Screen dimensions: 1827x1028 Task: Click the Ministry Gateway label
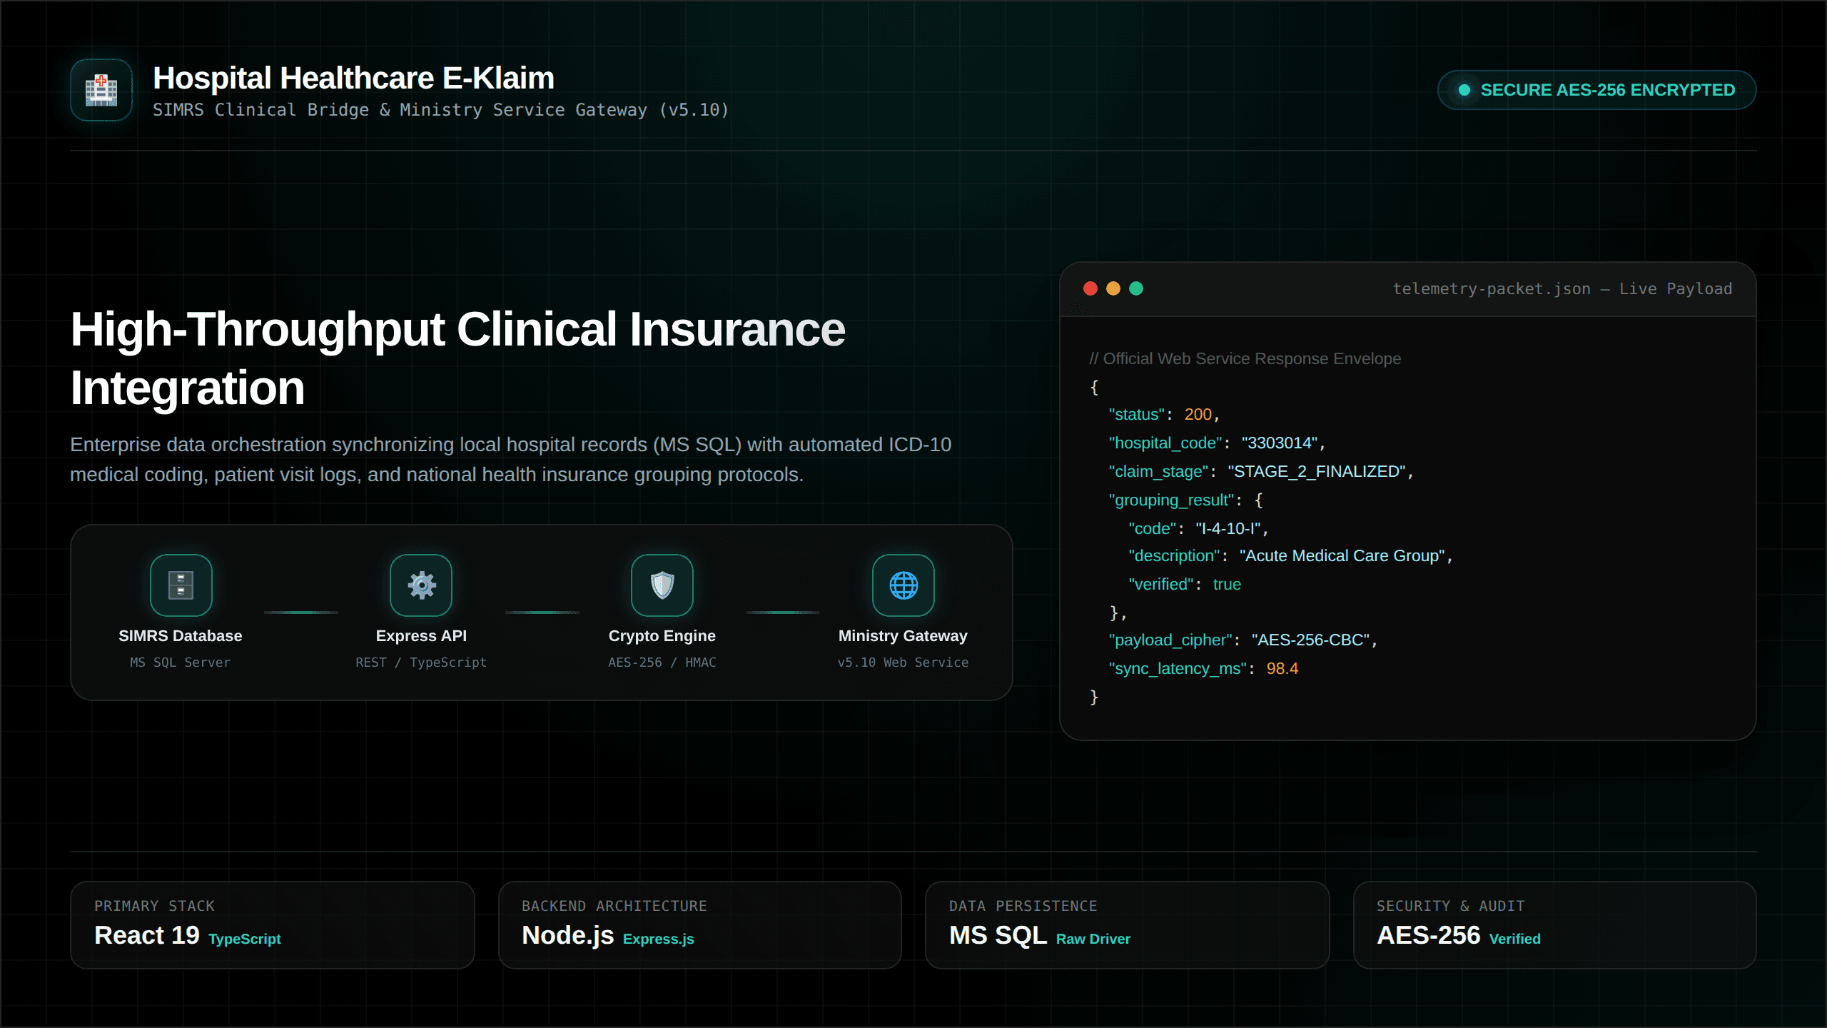tap(903, 635)
